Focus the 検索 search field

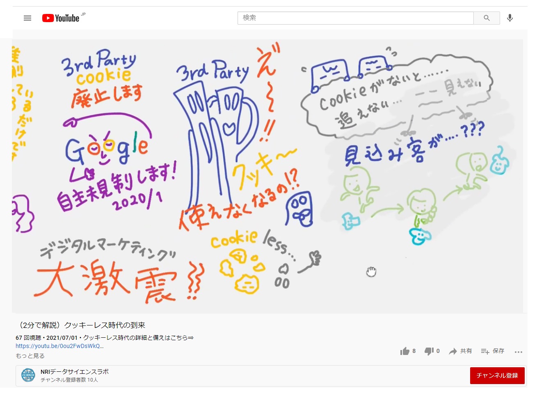point(355,18)
